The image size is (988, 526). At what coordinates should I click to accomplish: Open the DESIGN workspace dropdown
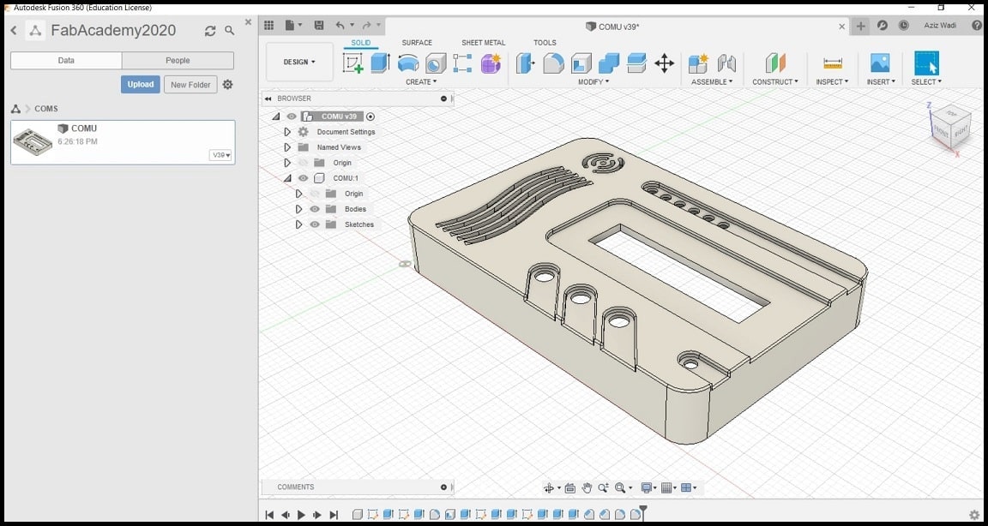(x=299, y=62)
